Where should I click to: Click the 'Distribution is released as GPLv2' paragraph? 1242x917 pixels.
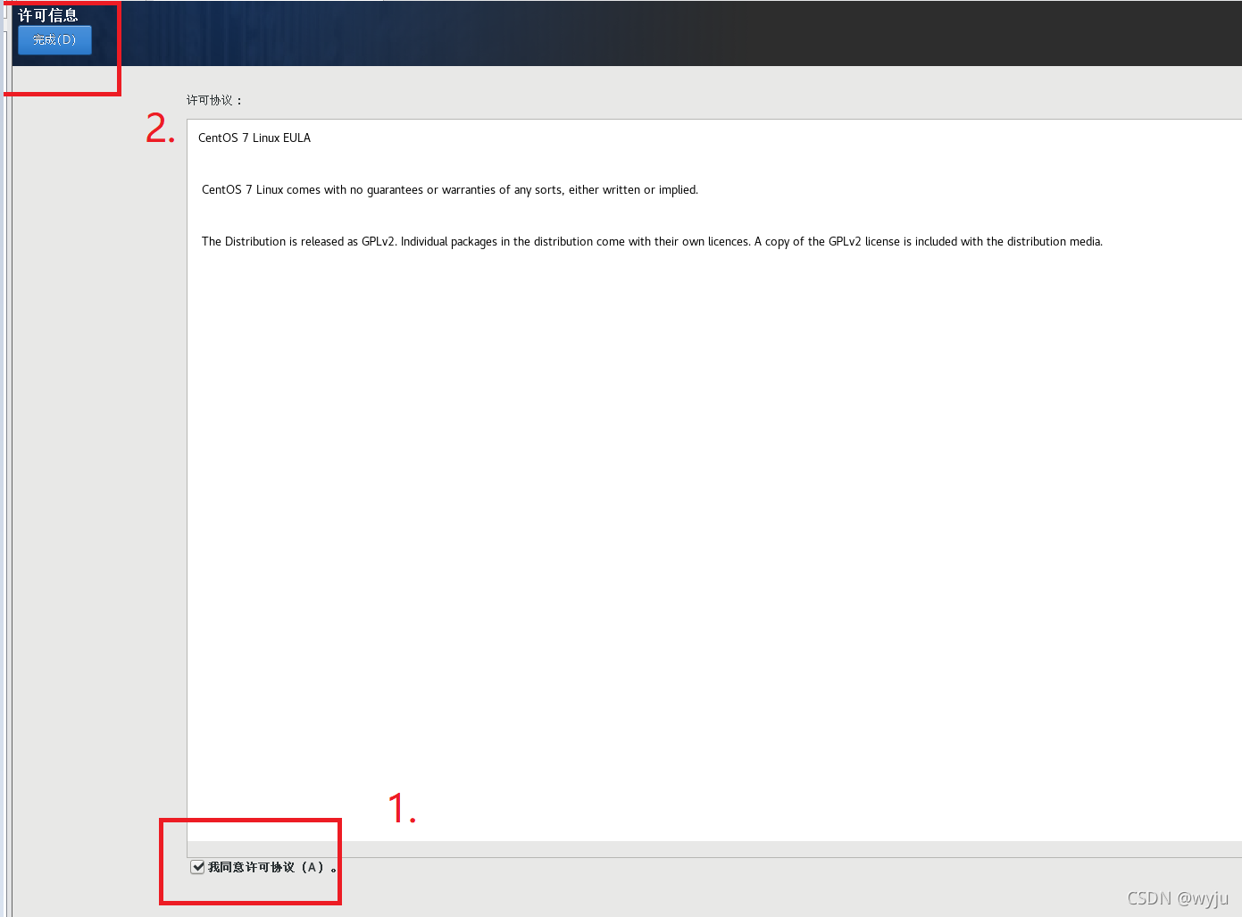pos(652,241)
